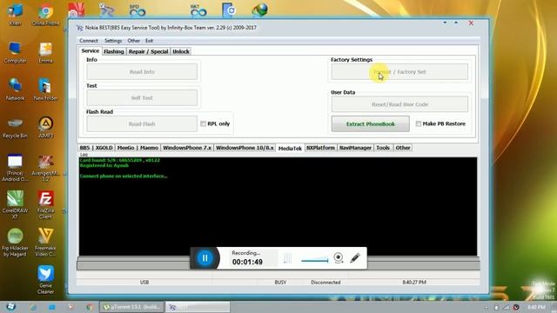Open the New folder desktop icon
This screenshot has width=557, height=313.
point(45,90)
